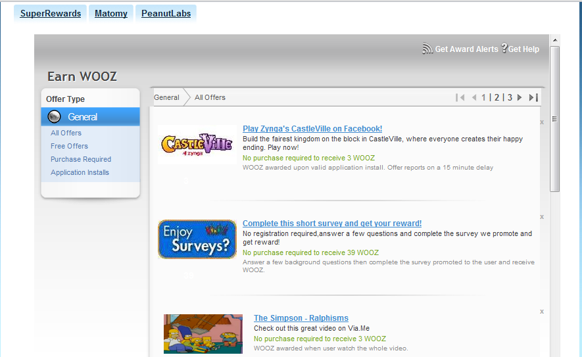Image resolution: width=582 pixels, height=357 pixels.
Task: Dismiss the Simpson Ralphisms offer with x
Action: pyautogui.click(x=542, y=312)
